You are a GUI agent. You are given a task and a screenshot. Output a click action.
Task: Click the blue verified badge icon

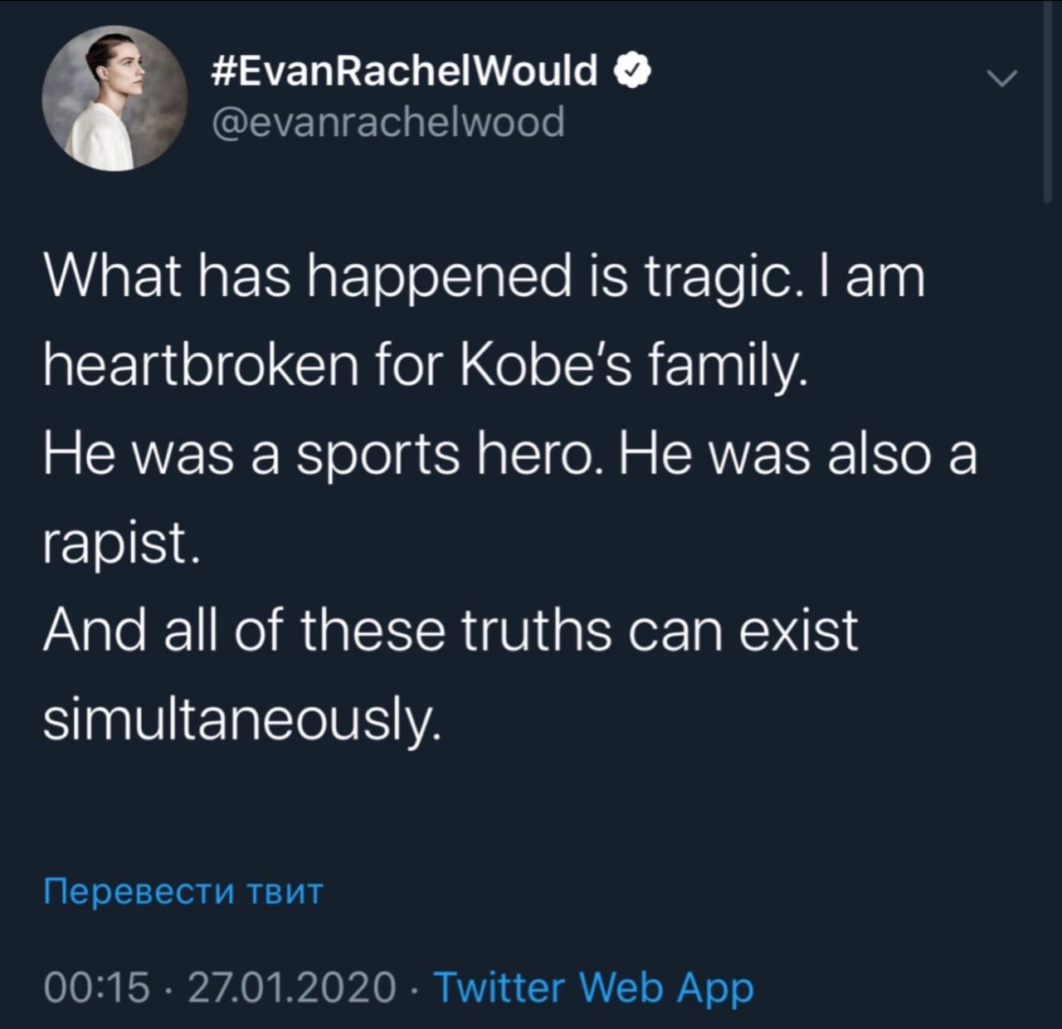pos(632,72)
